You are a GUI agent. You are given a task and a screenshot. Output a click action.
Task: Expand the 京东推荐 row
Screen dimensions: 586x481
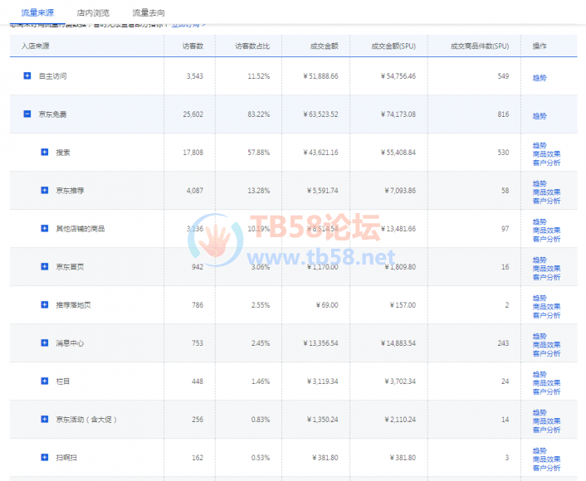click(45, 190)
